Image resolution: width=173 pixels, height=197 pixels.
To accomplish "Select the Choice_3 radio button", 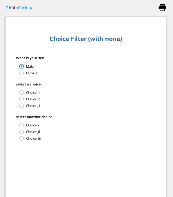I will tap(21, 106).
